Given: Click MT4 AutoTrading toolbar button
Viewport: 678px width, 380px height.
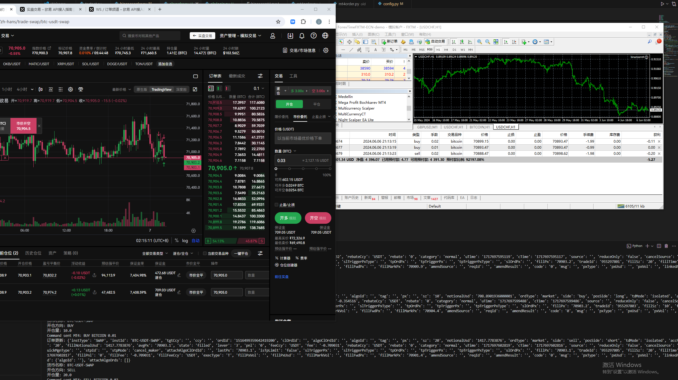Looking at the screenshot, I should pos(435,42).
